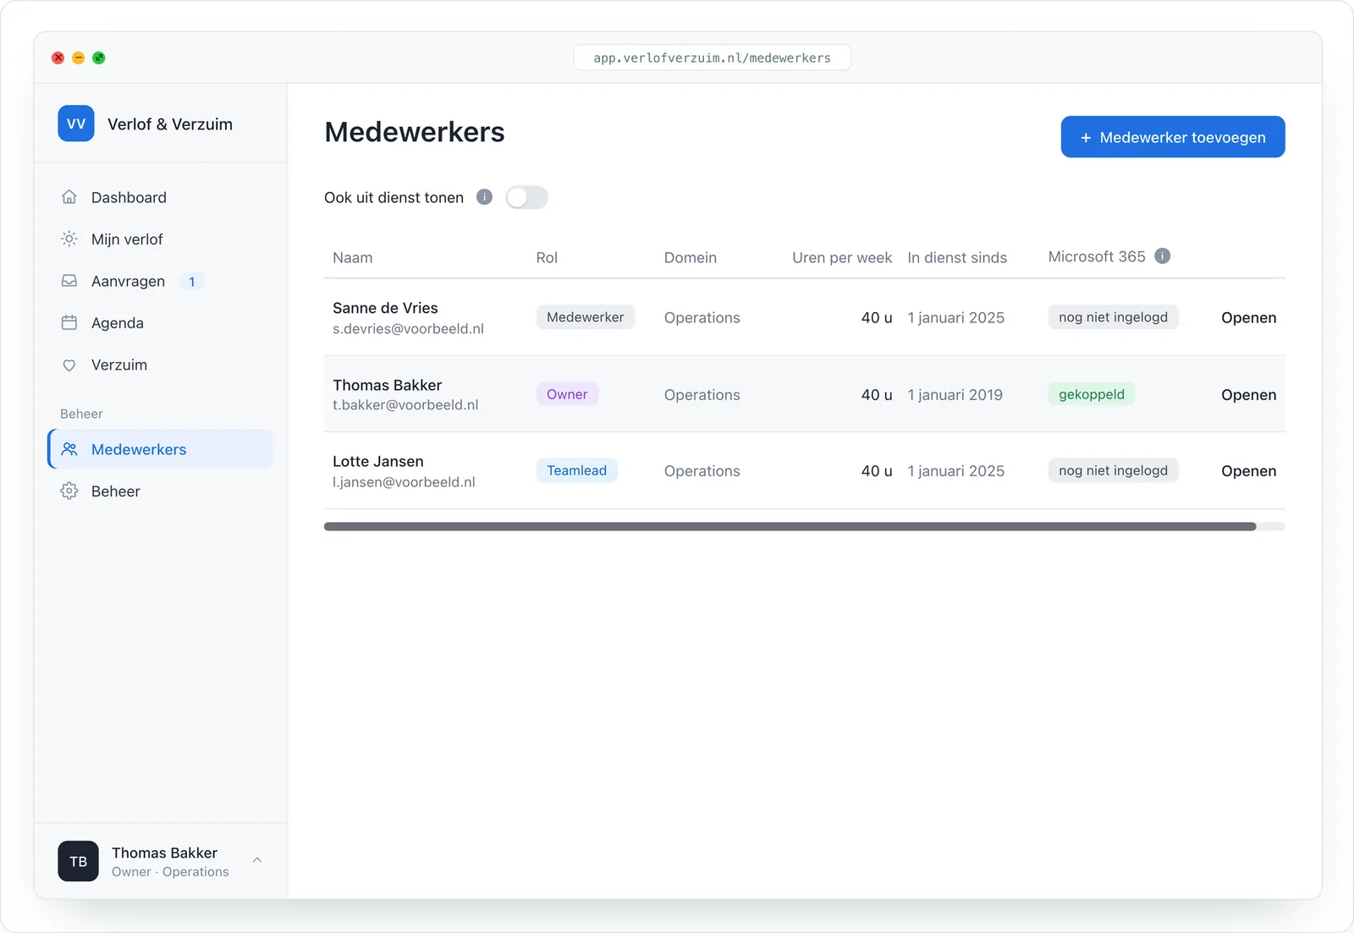1354x933 pixels.
Task: Click the heart icon beside Verzuim
Action: 69,365
